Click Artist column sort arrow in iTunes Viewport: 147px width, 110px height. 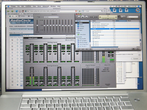pos(126,21)
